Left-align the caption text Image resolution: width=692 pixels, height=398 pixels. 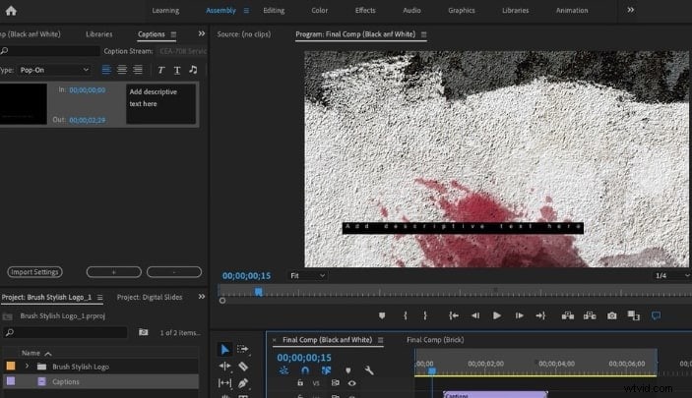click(x=106, y=70)
